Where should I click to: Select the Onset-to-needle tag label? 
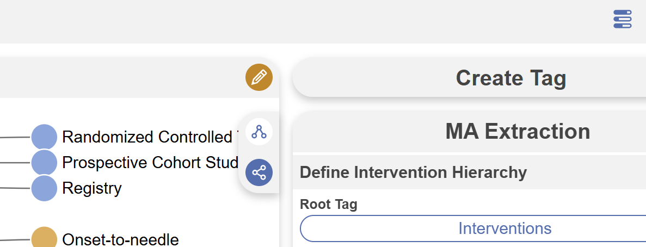120,239
